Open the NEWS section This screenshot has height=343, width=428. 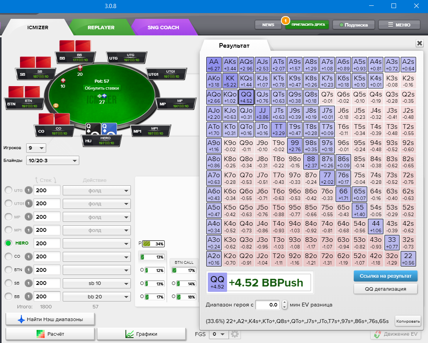(x=268, y=25)
